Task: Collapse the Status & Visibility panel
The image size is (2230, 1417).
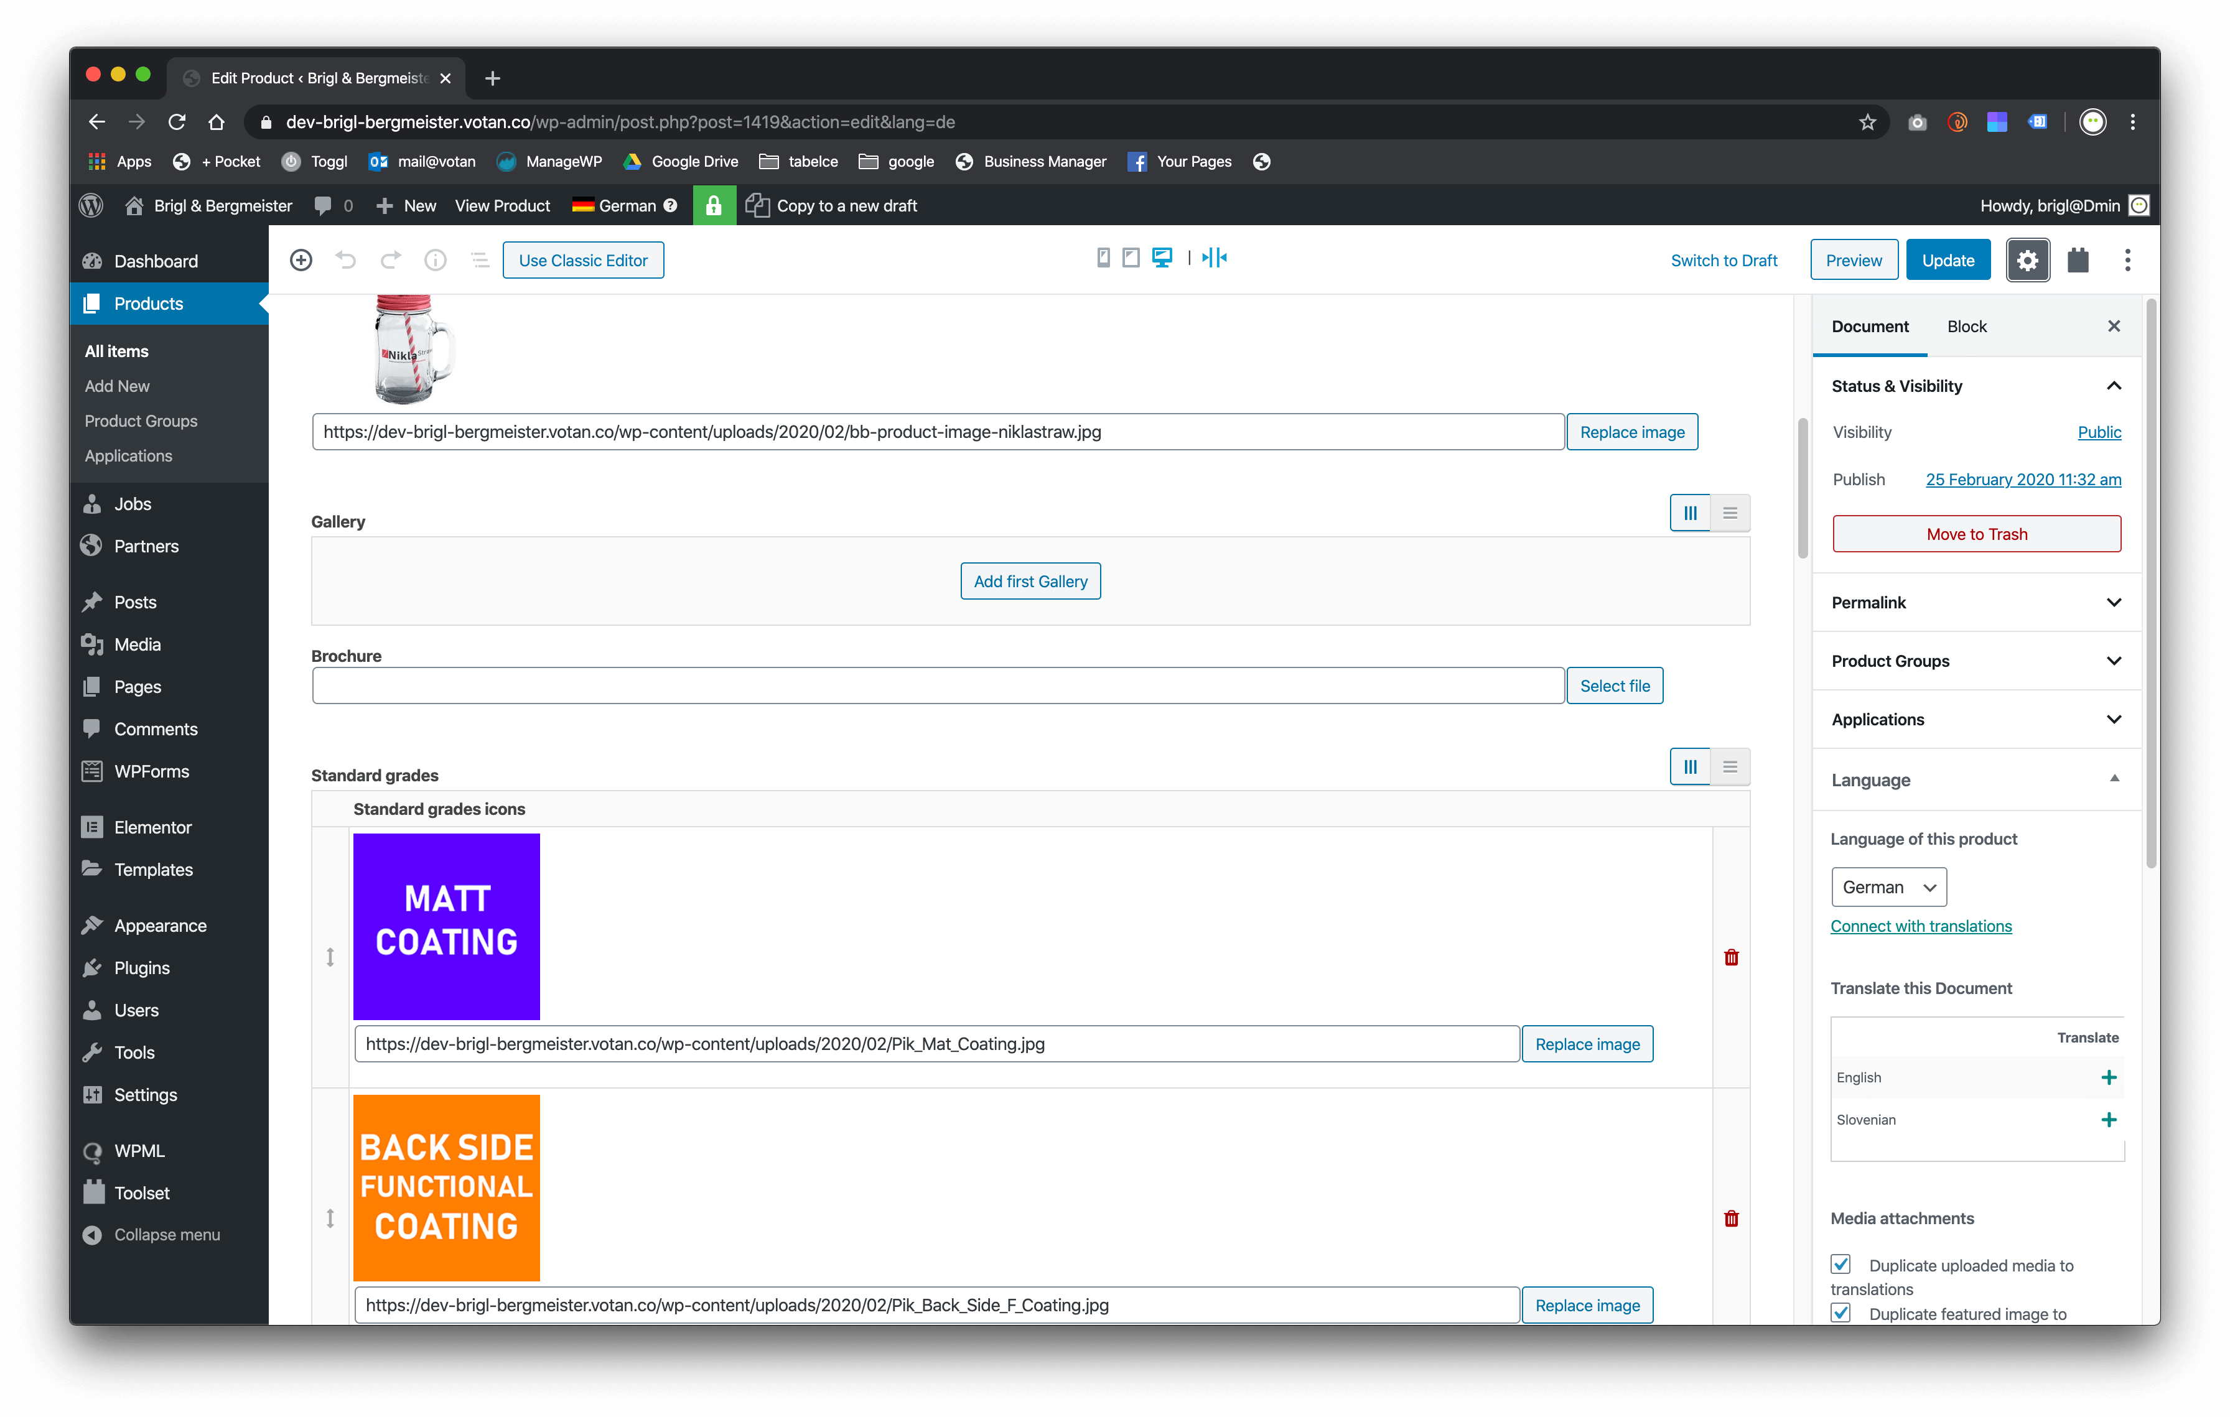Action: [1976, 386]
